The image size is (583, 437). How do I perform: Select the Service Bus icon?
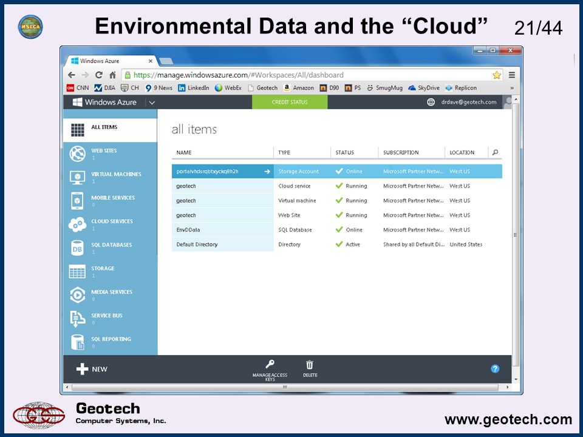pos(77,319)
